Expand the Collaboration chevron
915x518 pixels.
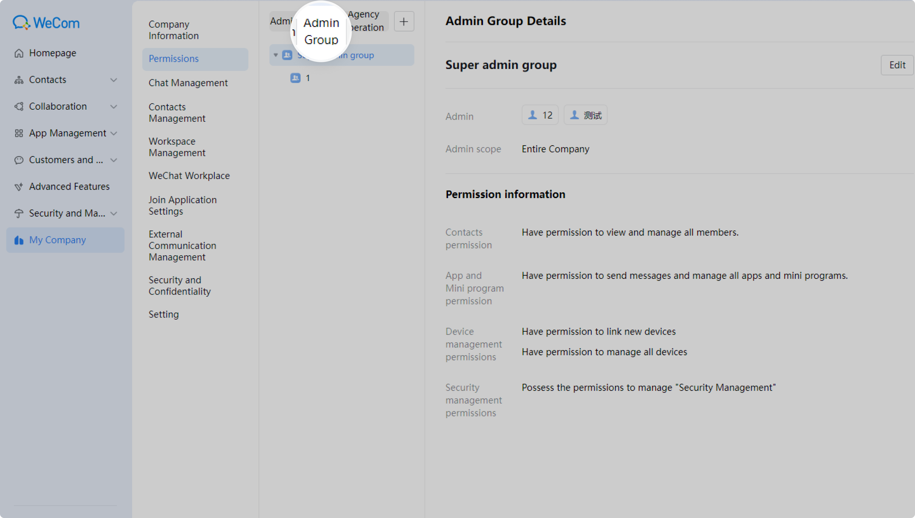click(x=114, y=106)
